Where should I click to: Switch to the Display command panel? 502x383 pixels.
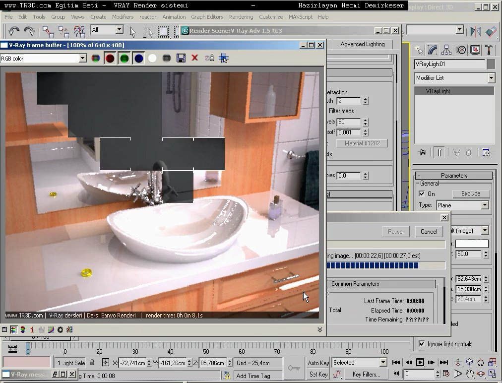(x=475, y=50)
